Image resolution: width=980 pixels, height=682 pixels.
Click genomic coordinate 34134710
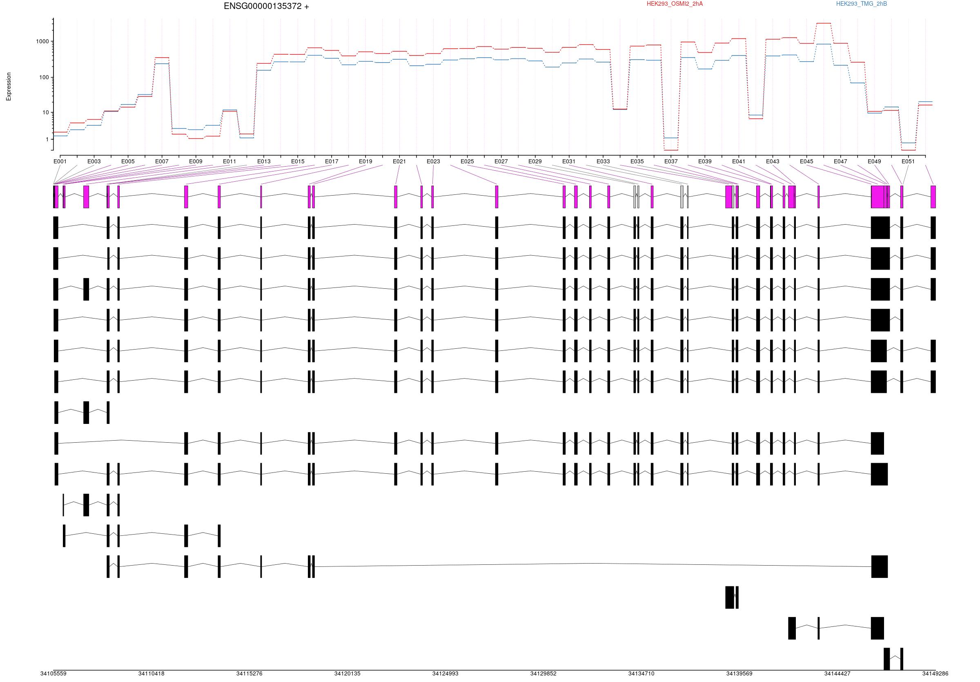tap(641, 674)
